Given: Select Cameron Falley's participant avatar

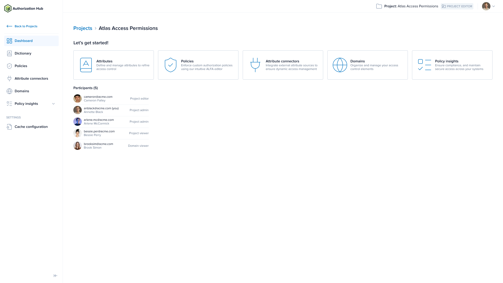Looking at the screenshot, I should (x=78, y=99).
